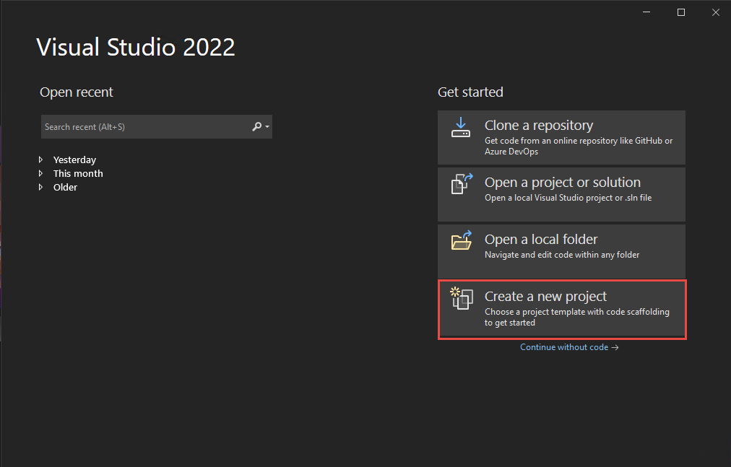This screenshot has width=731, height=467.
Task: Minimize the Visual Studio 2022 window
Action: point(647,12)
